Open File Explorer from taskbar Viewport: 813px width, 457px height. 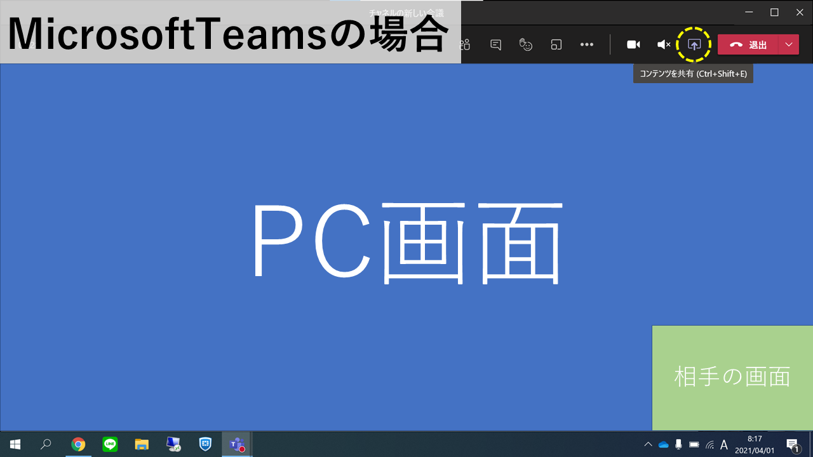pos(142,444)
